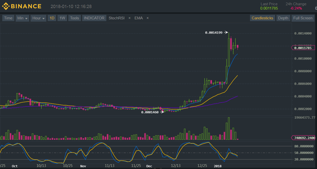Image resolution: width=317 pixels, height=169 pixels.
Task: Open the Min interval dropdown
Action: 22,18
